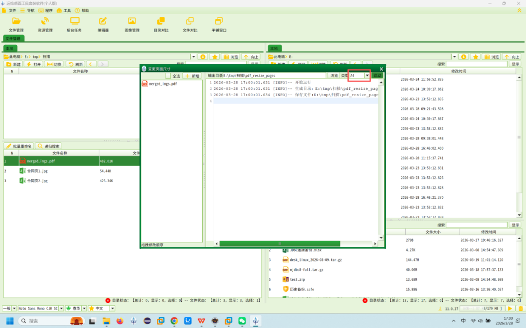Click the left pane 新建 button
526x328 pixels.
(14, 64)
